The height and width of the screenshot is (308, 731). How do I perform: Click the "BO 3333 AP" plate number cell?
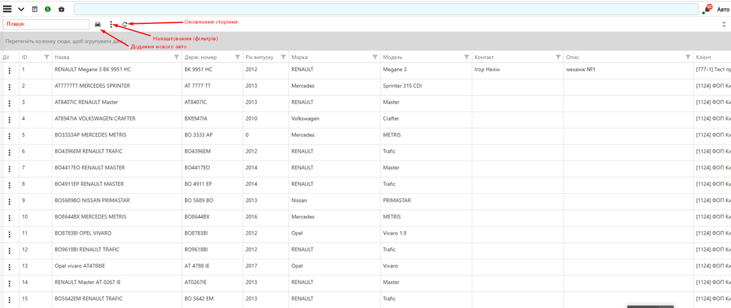point(212,135)
